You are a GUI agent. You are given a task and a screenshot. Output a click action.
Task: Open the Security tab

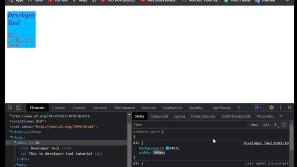196,108
